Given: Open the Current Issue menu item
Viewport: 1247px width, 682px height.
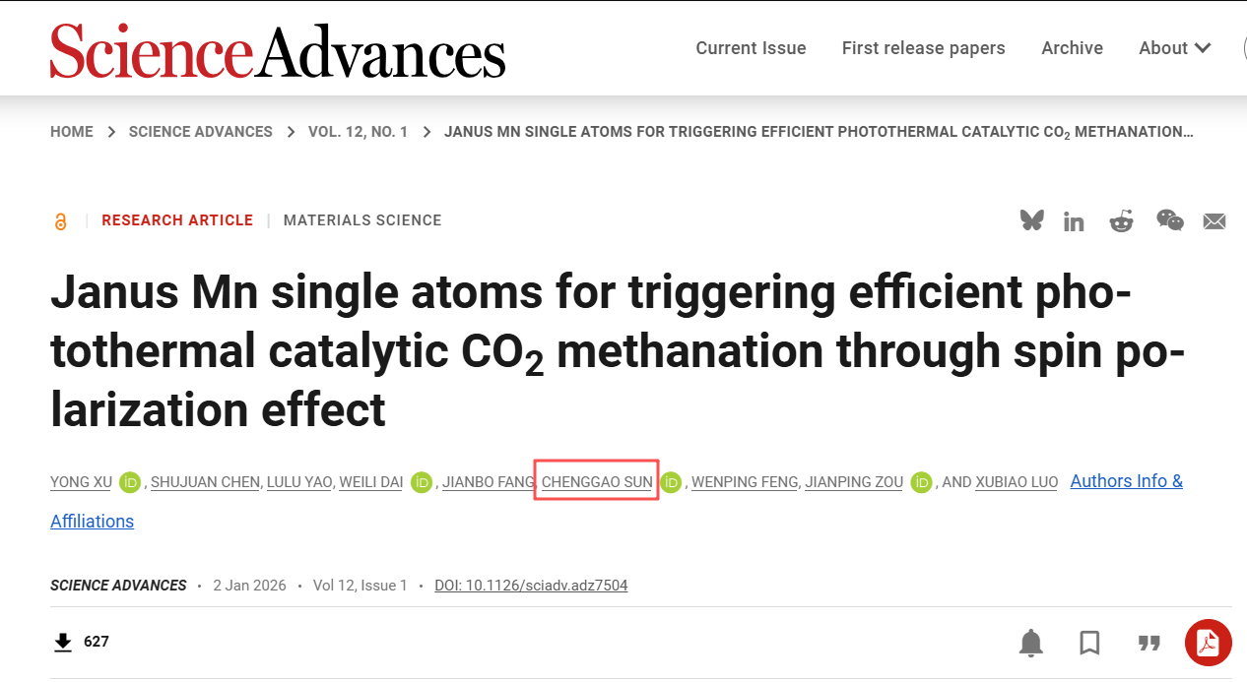Looking at the screenshot, I should coord(751,48).
